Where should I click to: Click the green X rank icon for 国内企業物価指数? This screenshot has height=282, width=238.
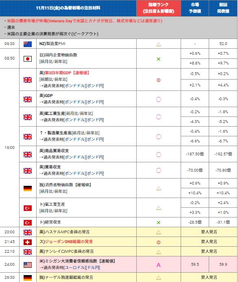tap(159, 59)
